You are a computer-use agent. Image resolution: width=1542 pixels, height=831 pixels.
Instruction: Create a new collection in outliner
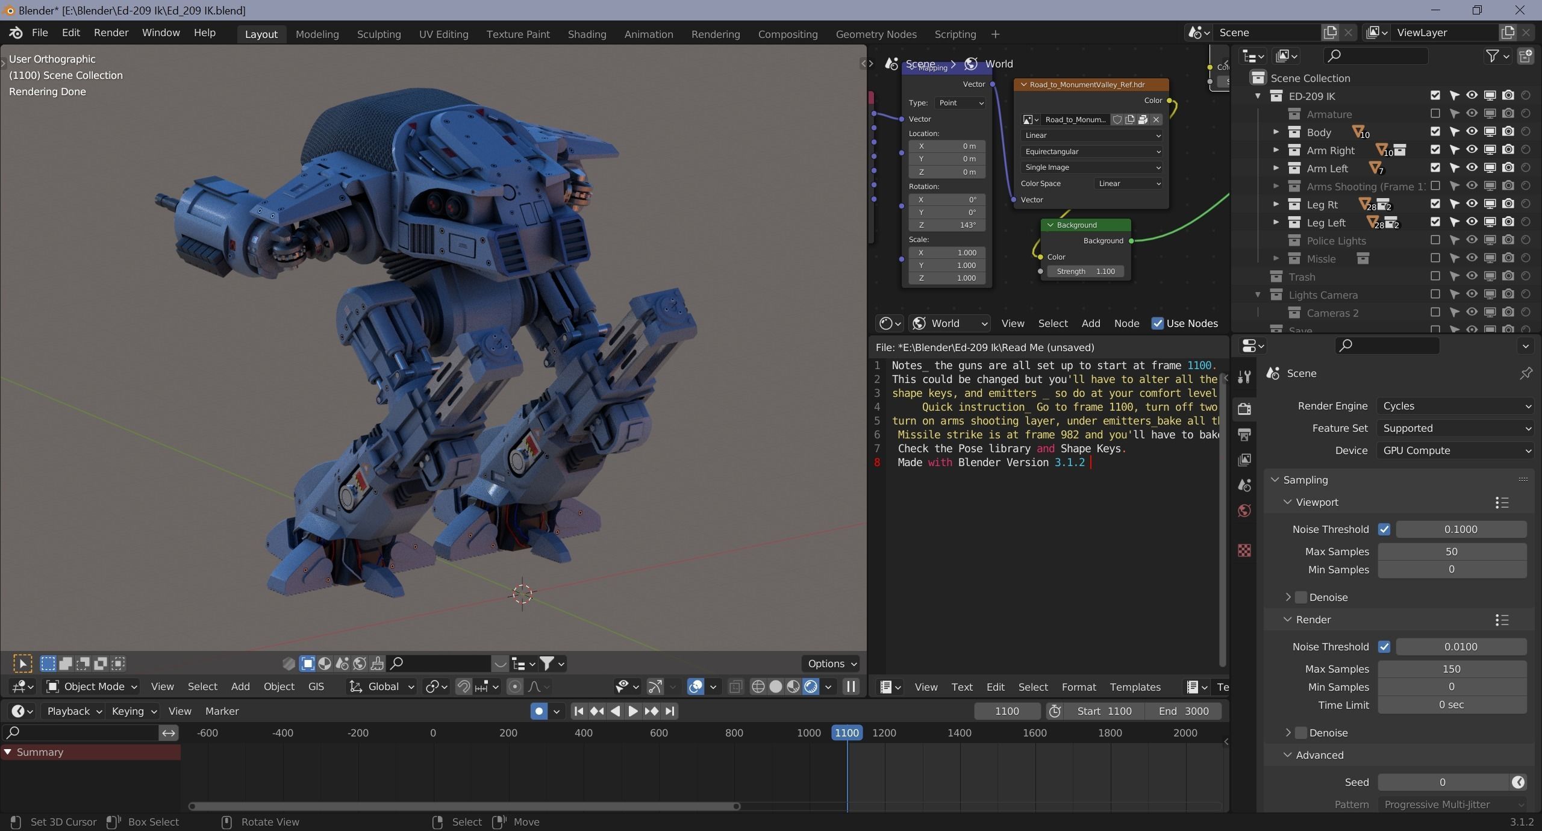1525,56
